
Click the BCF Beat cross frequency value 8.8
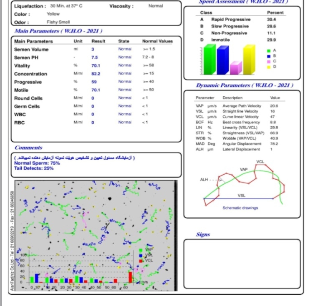[x=273, y=122]
